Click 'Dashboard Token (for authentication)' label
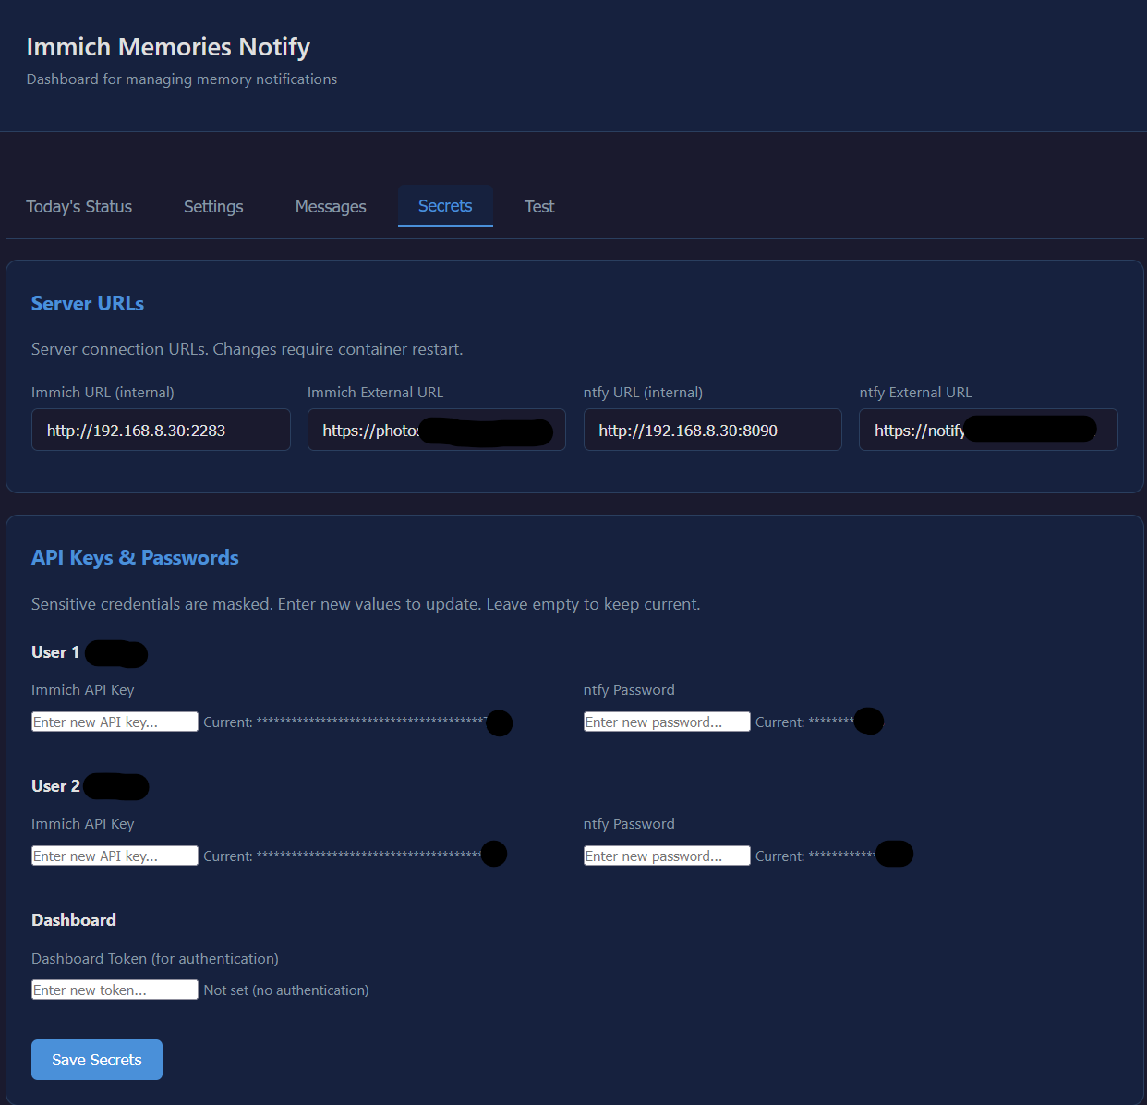 click(155, 959)
